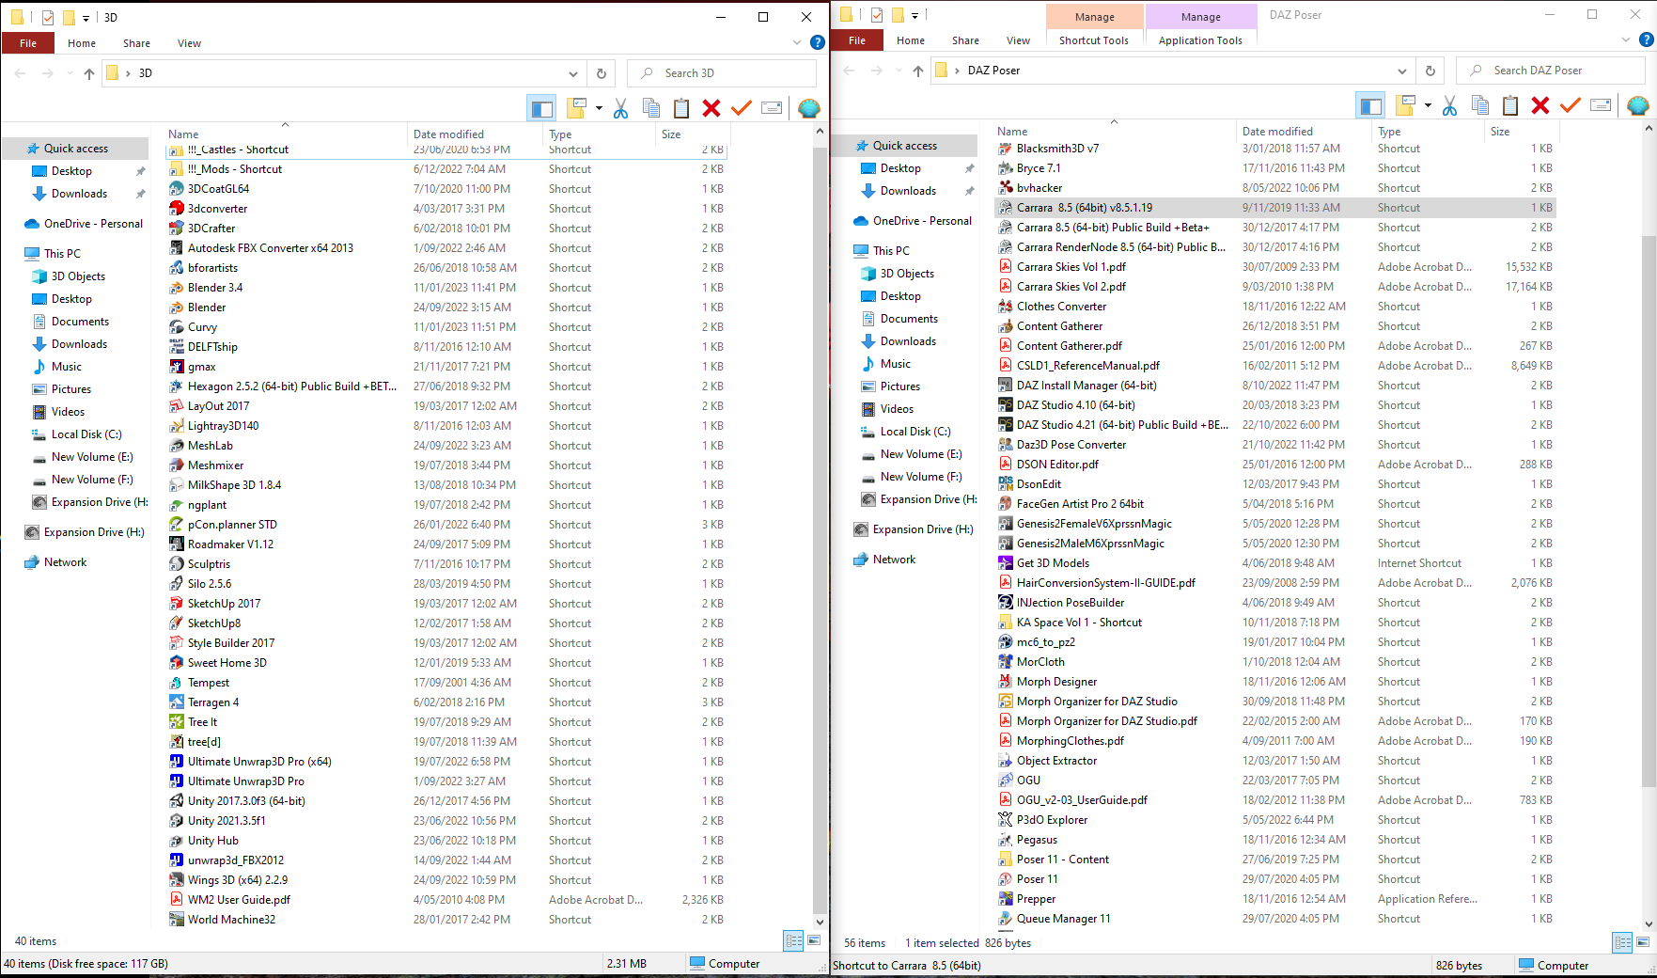The height and width of the screenshot is (978, 1657).
Task: Click the New folder quick access icon in DAZ Poser title bar
Action: [x=898, y=14]
